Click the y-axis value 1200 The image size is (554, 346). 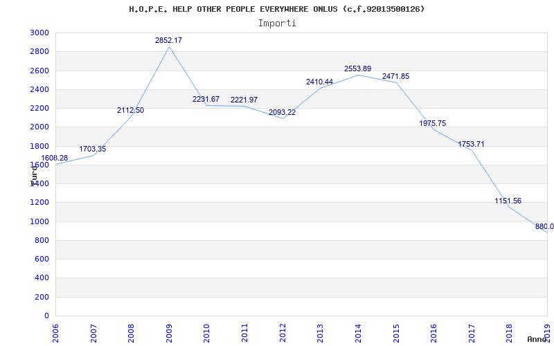coord(41,203)
